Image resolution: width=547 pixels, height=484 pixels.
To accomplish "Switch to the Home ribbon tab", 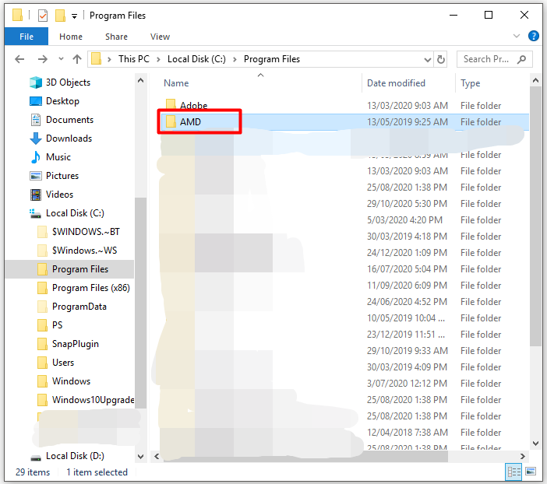I will tap(71, 37).
